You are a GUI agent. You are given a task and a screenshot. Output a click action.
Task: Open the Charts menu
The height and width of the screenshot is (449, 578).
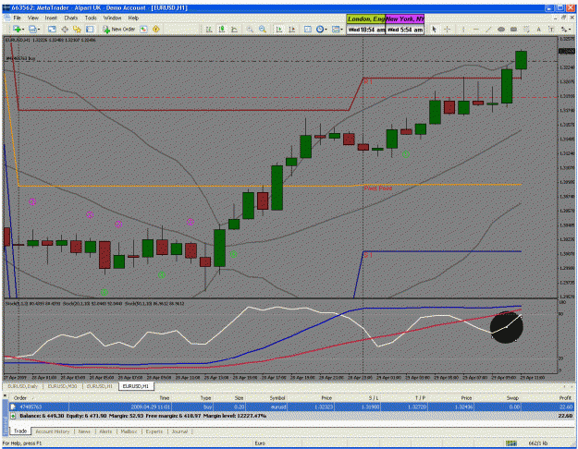71,18
